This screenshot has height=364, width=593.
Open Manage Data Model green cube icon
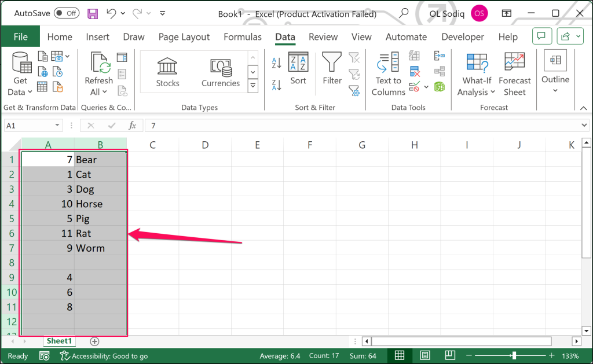[440, 87]
